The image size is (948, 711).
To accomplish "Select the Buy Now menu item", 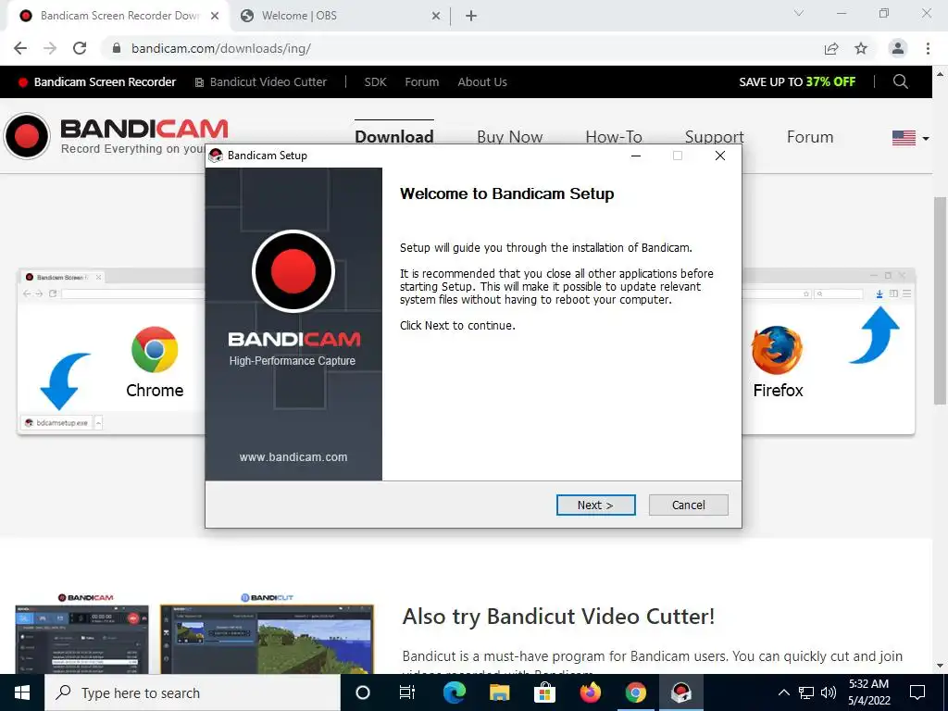I will click(x=510, y=137).
